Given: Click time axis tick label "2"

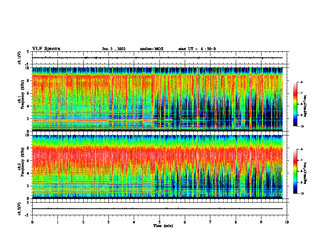Looking at the screenshot, I should [x=83, y=222].
